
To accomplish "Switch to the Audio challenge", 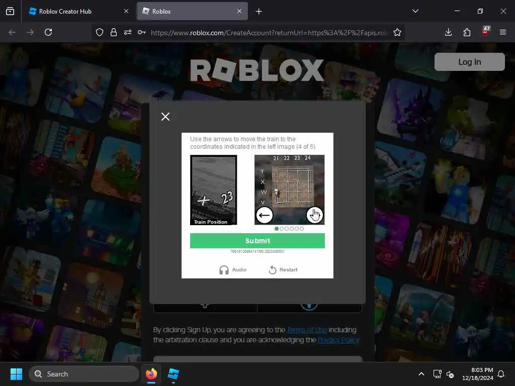I will click(x=233, y=270).
